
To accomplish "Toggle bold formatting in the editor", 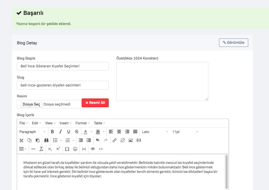I will (52, 132).
